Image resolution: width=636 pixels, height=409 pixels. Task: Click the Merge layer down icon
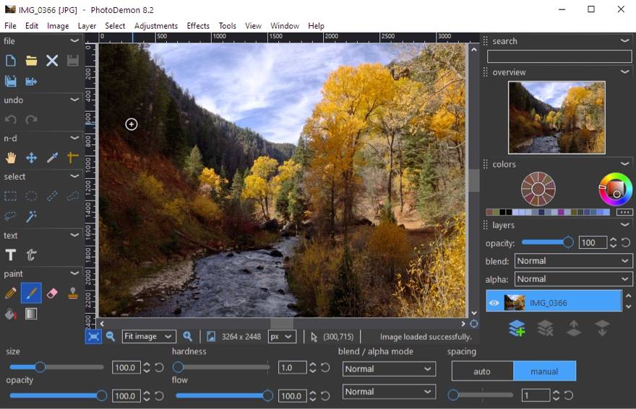[x=602, y=328]
